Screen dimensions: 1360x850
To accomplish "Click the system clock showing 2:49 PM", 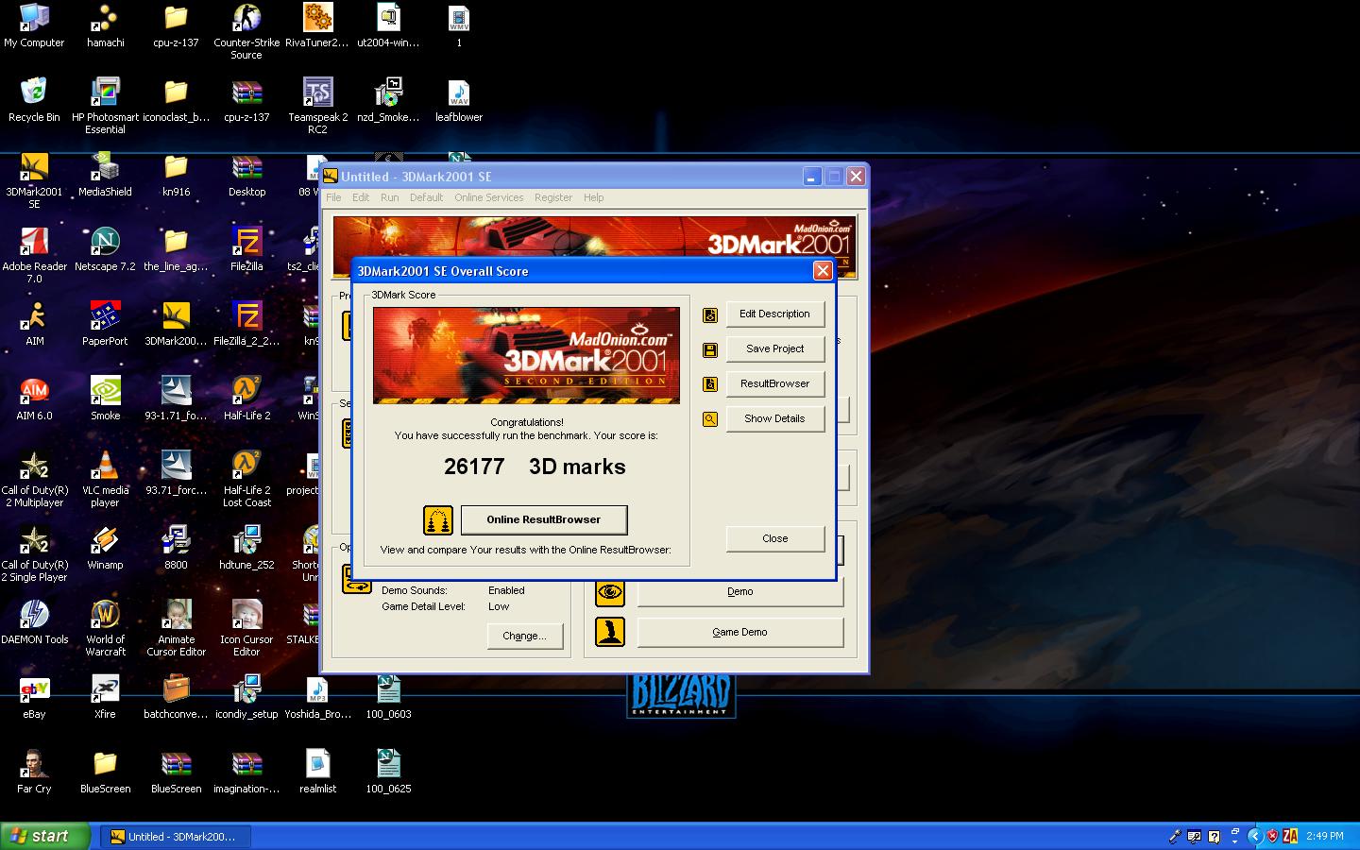I will click(1325, 836).
